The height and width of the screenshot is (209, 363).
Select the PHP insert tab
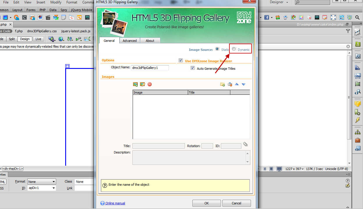coord(43,10)
